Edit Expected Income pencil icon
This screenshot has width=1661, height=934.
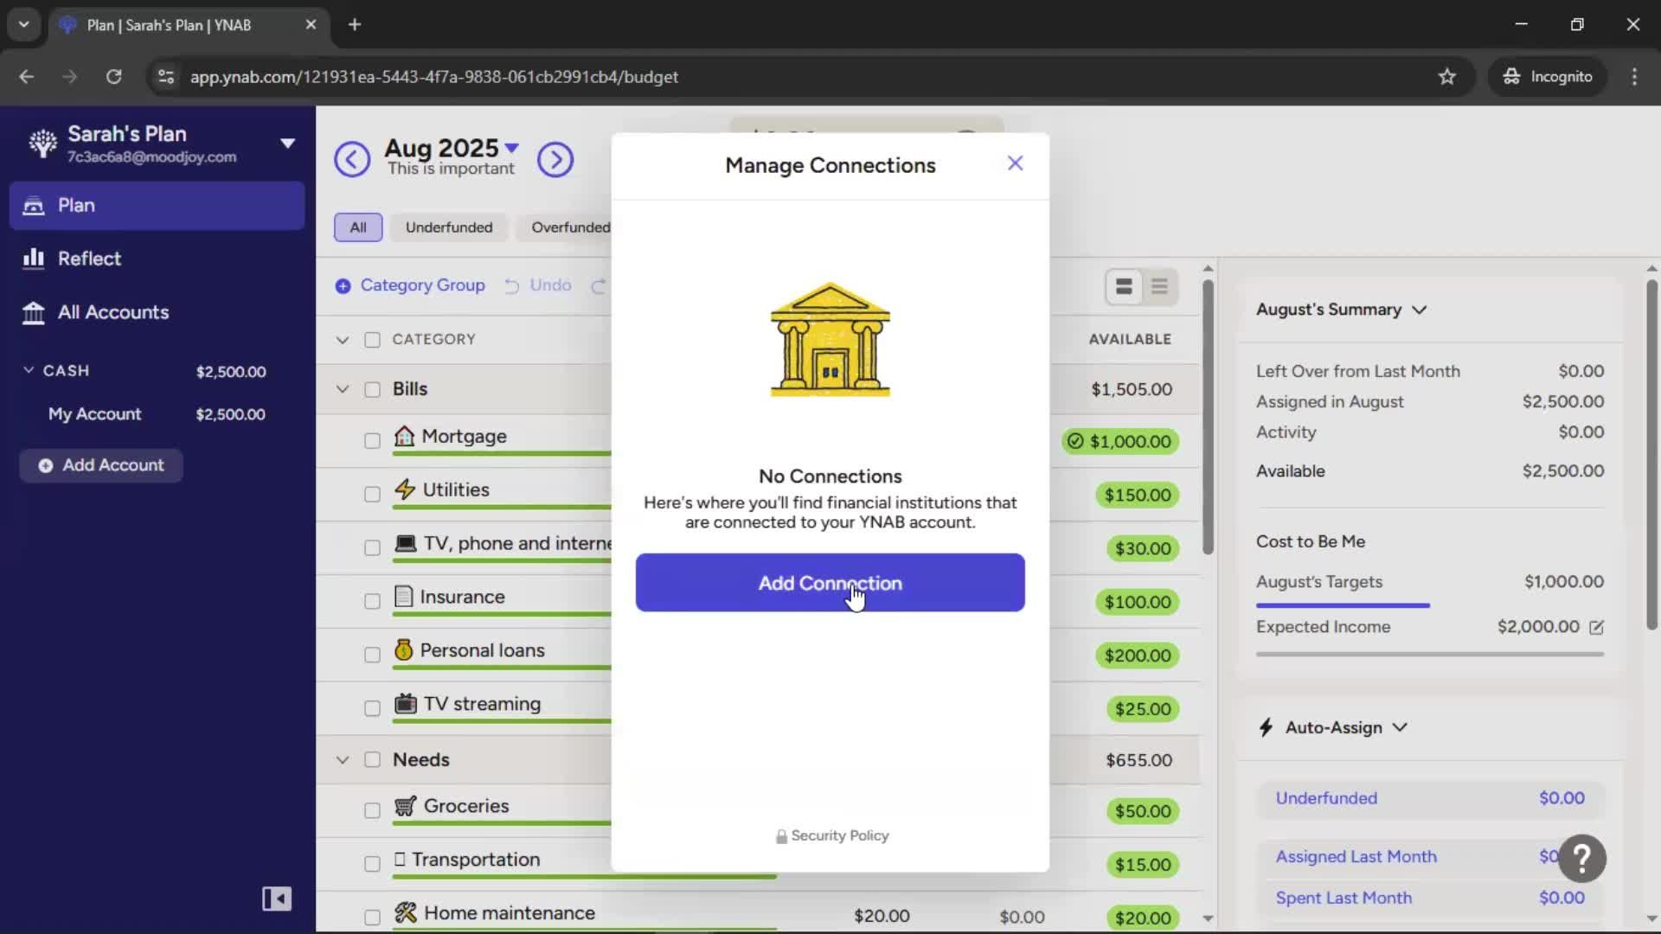1596,628
